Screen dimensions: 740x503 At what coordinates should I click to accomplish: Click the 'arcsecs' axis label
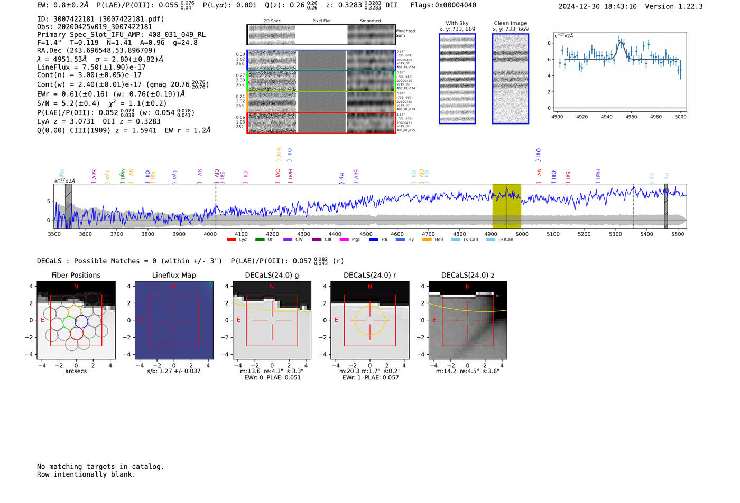(x=76, y=371)
